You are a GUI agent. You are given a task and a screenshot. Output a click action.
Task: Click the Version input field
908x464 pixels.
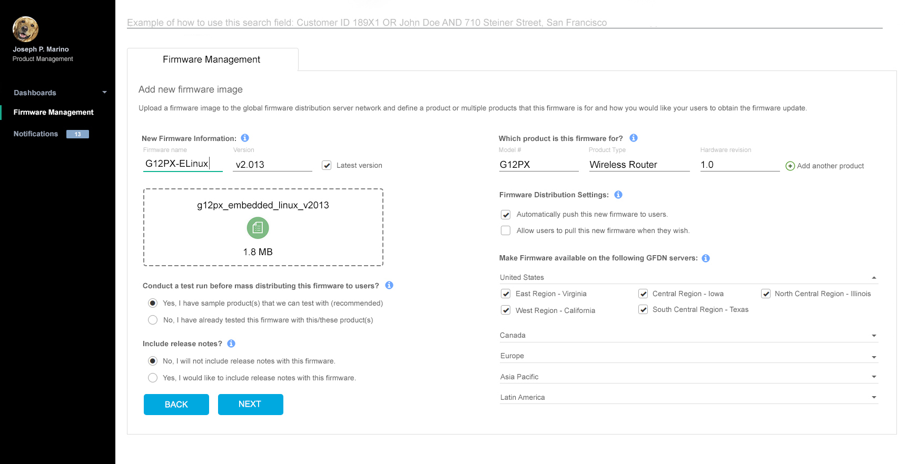pos(272,165)
